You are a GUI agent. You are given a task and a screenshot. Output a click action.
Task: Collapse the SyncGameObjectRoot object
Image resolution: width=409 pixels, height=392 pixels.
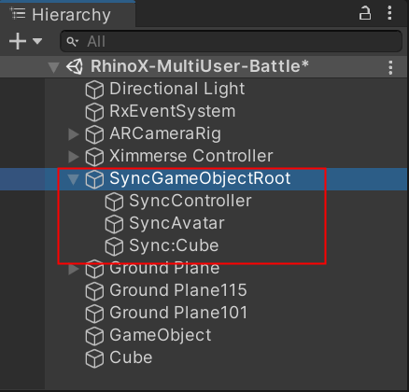[74, 179]
